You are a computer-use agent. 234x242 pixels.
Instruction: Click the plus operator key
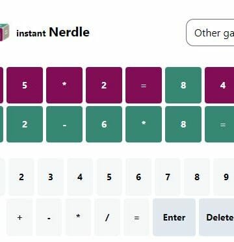(19, 217)
